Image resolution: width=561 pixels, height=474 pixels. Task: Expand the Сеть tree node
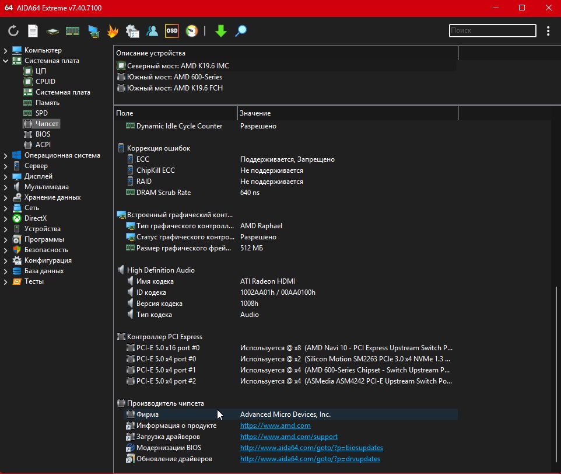(x=5, y=208)
